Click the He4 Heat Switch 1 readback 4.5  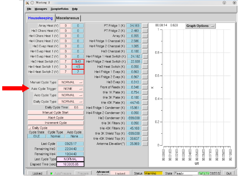78,67
